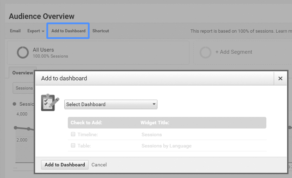Click the All Users donut icon
The image size is (292, 178).
[x=23, y=52]
